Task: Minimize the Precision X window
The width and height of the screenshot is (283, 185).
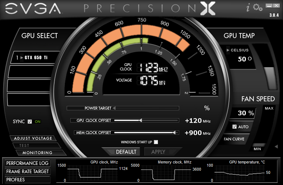Action: tap(269, 6)
